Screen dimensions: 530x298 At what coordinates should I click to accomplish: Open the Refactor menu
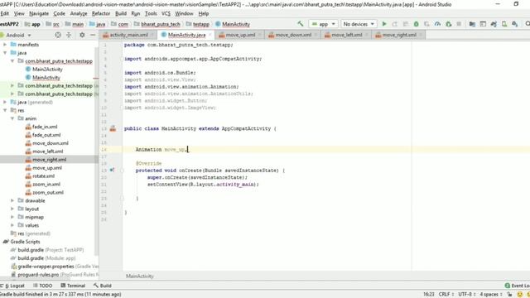tap(101, 13)
